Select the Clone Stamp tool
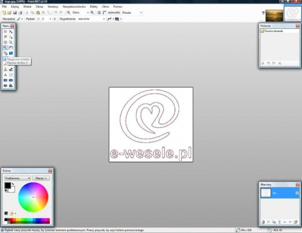 pos(5,69)
